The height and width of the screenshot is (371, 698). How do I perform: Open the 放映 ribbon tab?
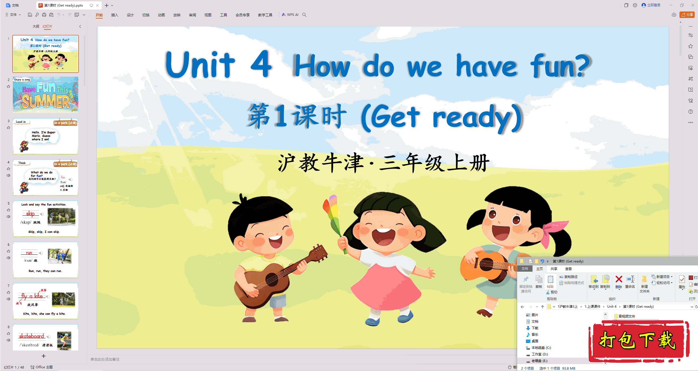(177, 15)
